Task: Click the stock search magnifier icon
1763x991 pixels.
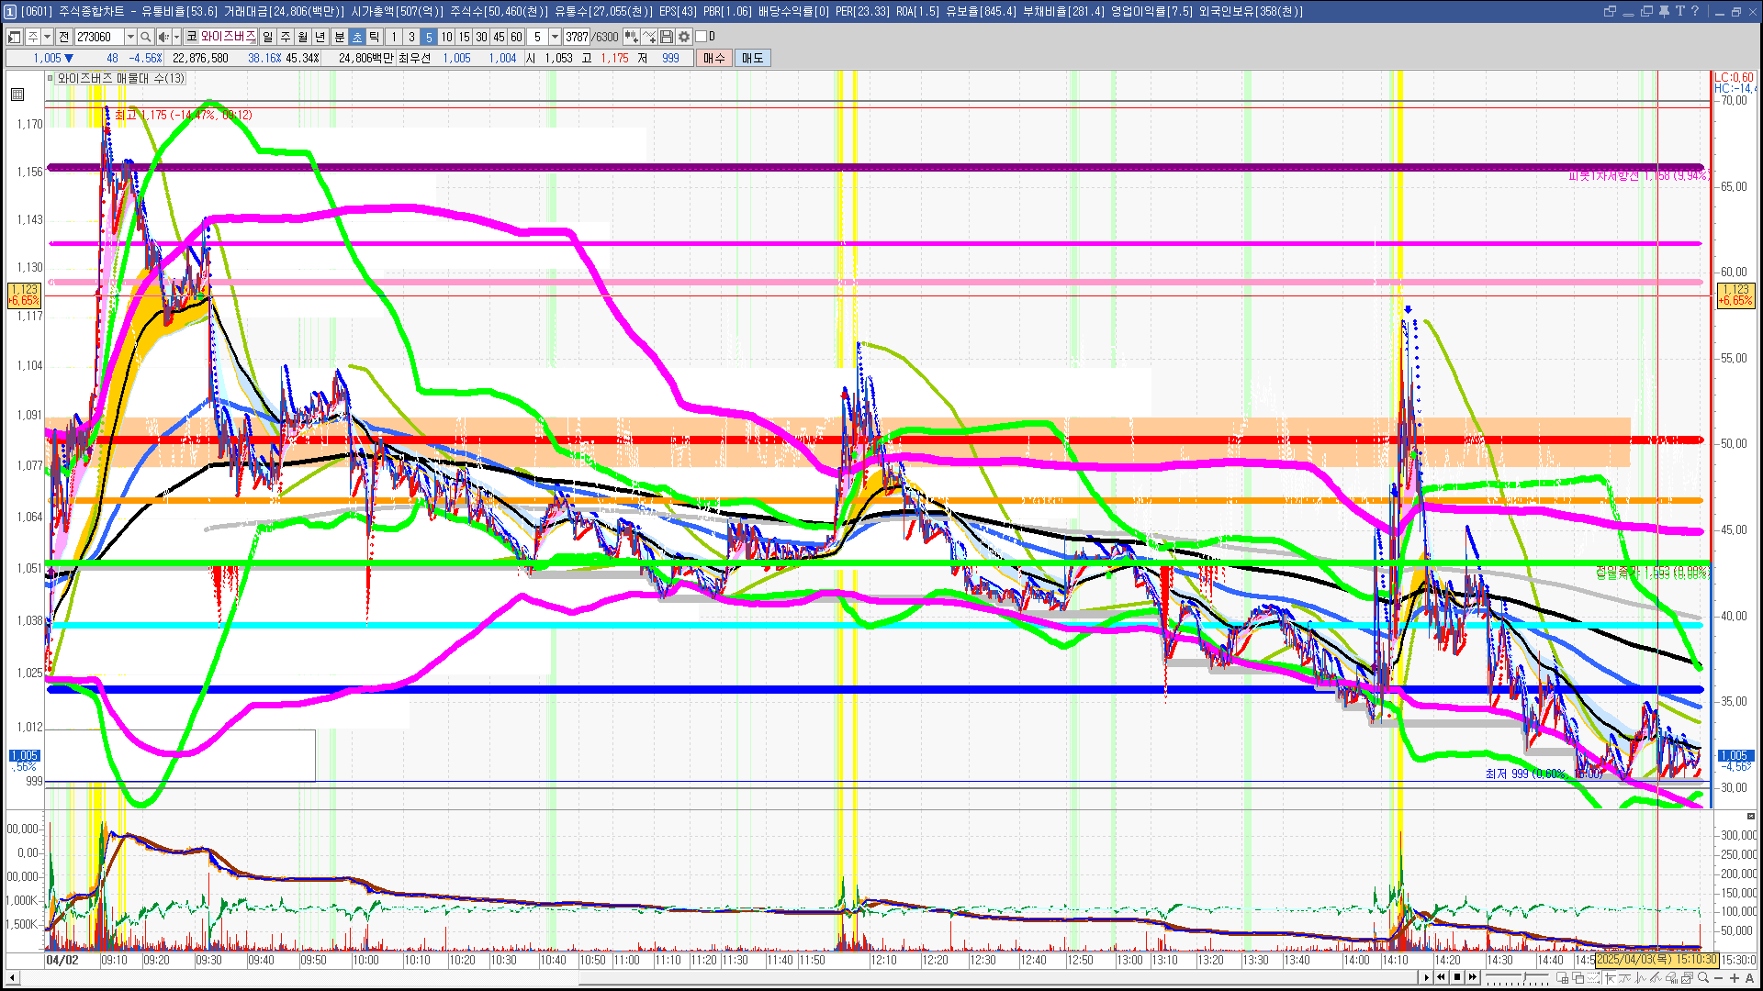Action: tap(145, 37)
